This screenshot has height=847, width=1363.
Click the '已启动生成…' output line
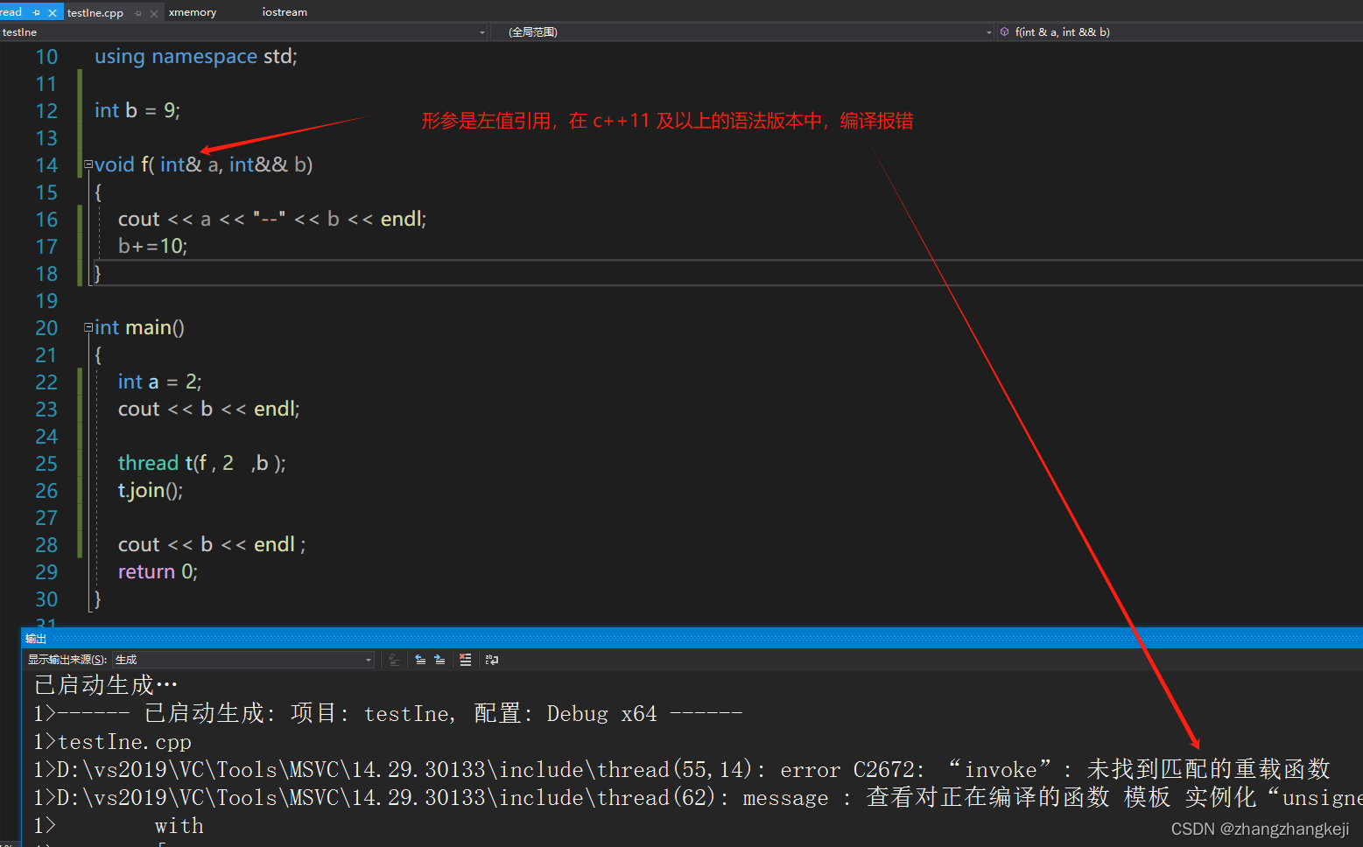(106, 685)
